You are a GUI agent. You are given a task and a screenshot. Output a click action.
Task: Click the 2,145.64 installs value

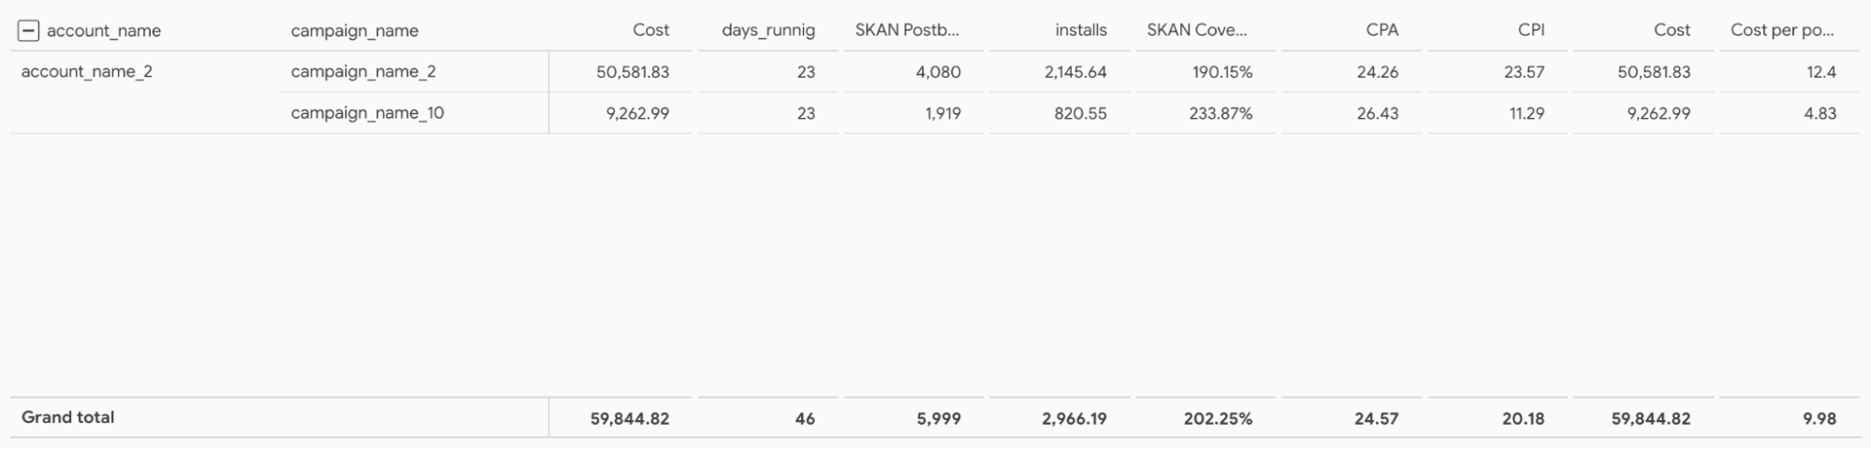1075,72
